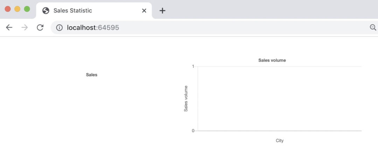Screen dimensions: 378x164
Task: Click the y-axis tick label 0
Action: [193, 131]
